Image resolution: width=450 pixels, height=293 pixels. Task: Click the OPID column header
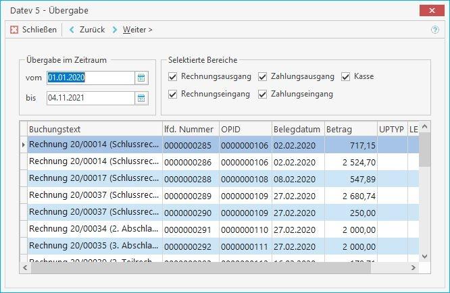pos(245,130)
